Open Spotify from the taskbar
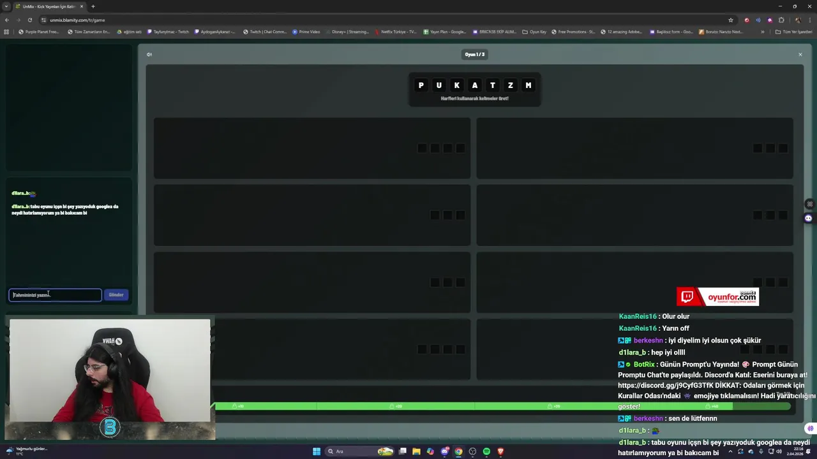817x459 pixels. pyautogui.click(x=486, y=451)
